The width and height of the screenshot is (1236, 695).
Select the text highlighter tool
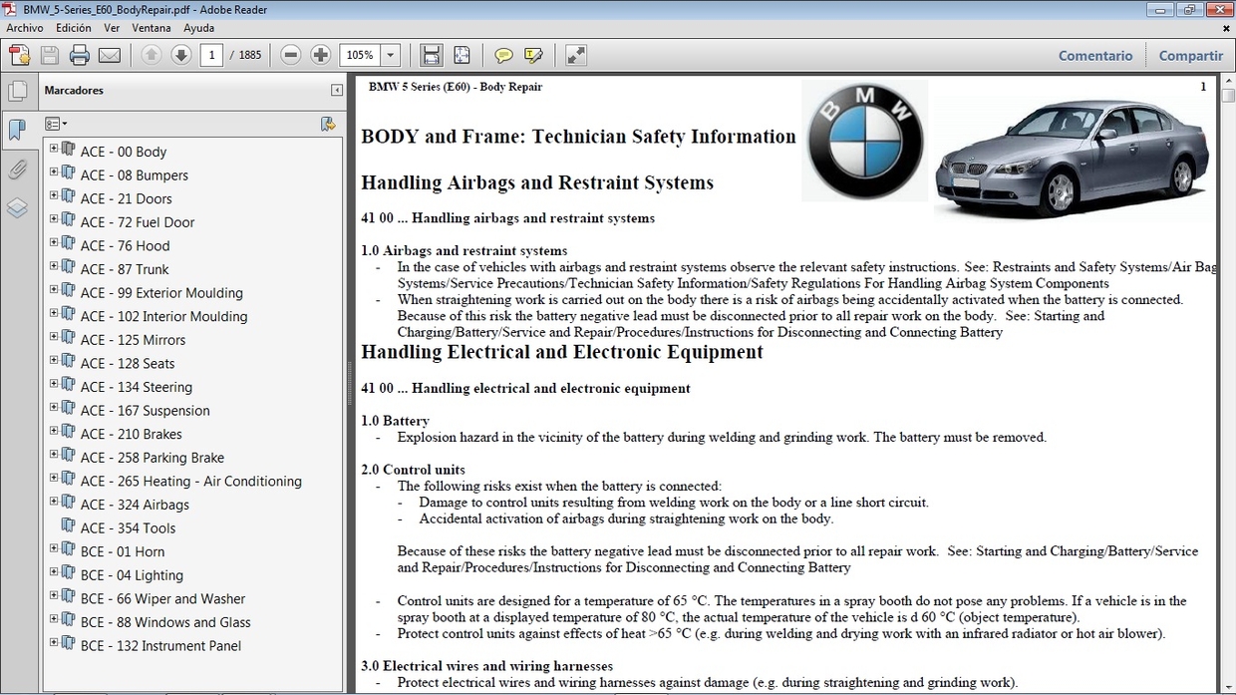(535, 55)
